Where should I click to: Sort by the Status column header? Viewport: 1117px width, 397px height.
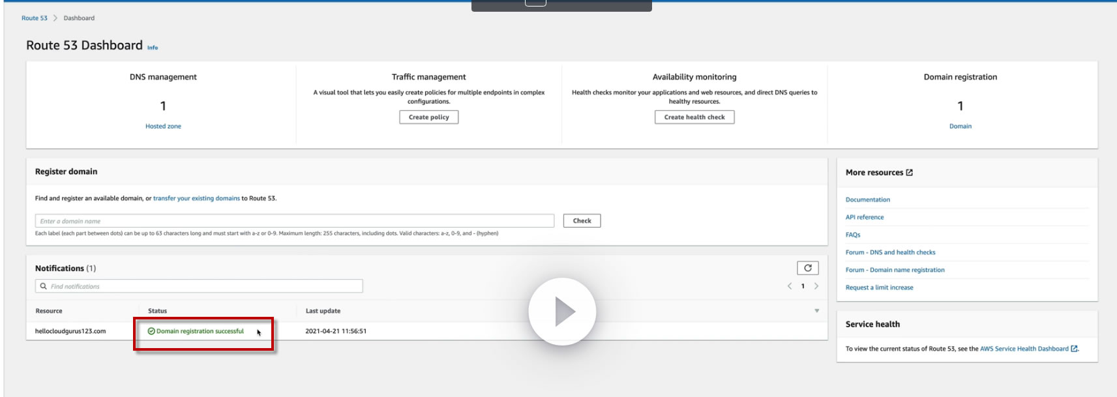(x=157, y=311)
